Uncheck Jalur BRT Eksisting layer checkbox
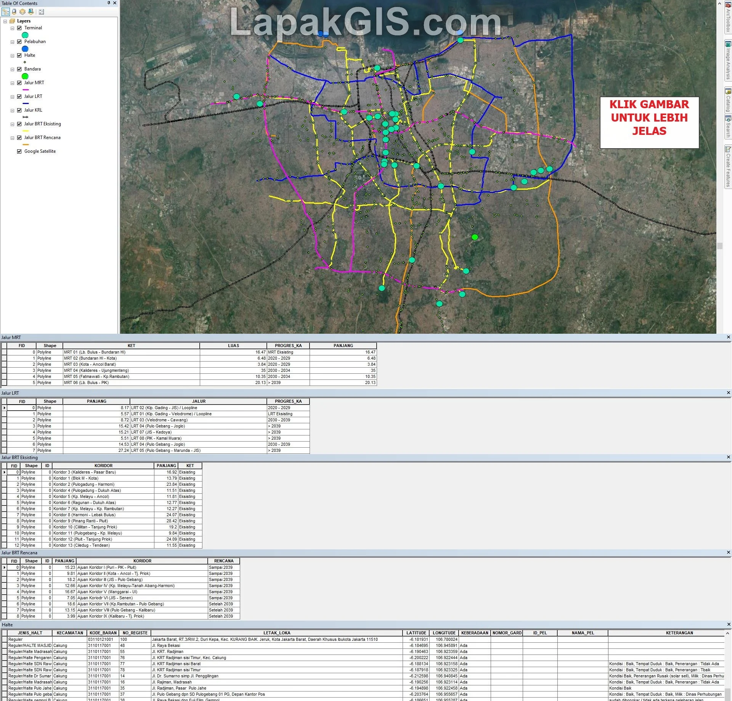 (19, 124)
